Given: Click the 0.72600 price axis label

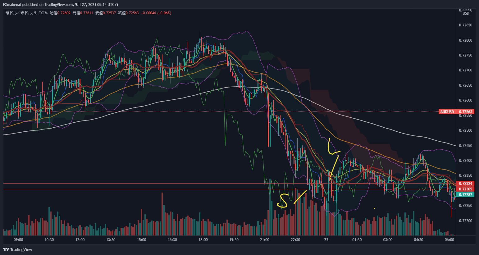Looking at the screenshot, I should pos(465,100).
